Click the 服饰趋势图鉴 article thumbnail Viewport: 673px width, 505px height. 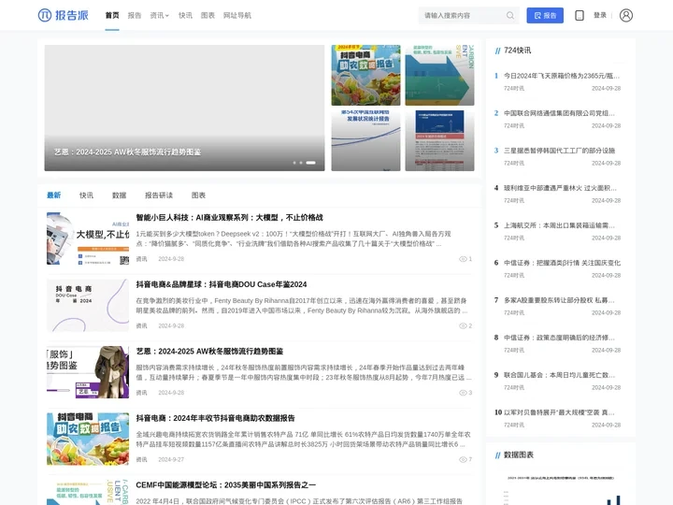(x=88, y=372)
